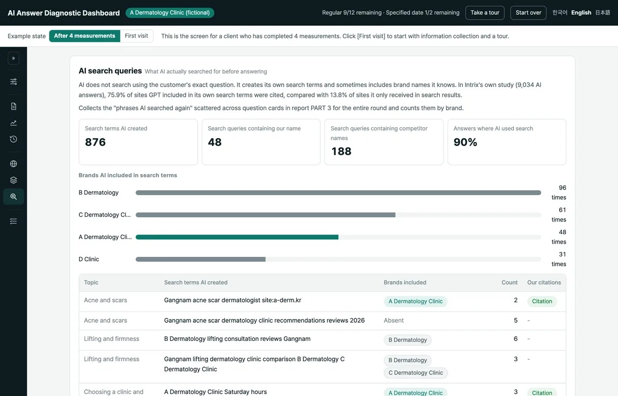618x396 pixels.
Task: Click the Start over button
Action: (x=528, y=13)
